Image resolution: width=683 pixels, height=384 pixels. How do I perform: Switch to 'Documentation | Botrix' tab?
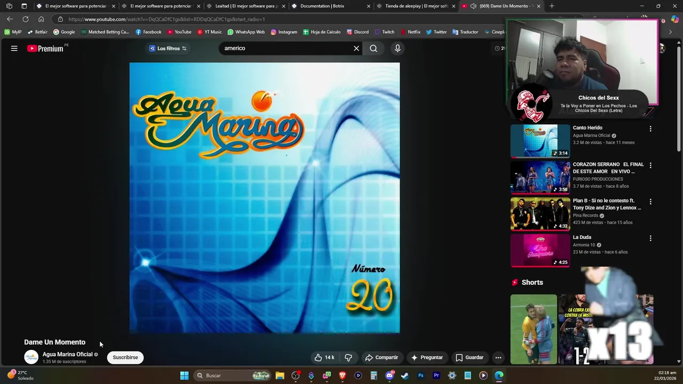pos(325,6)
